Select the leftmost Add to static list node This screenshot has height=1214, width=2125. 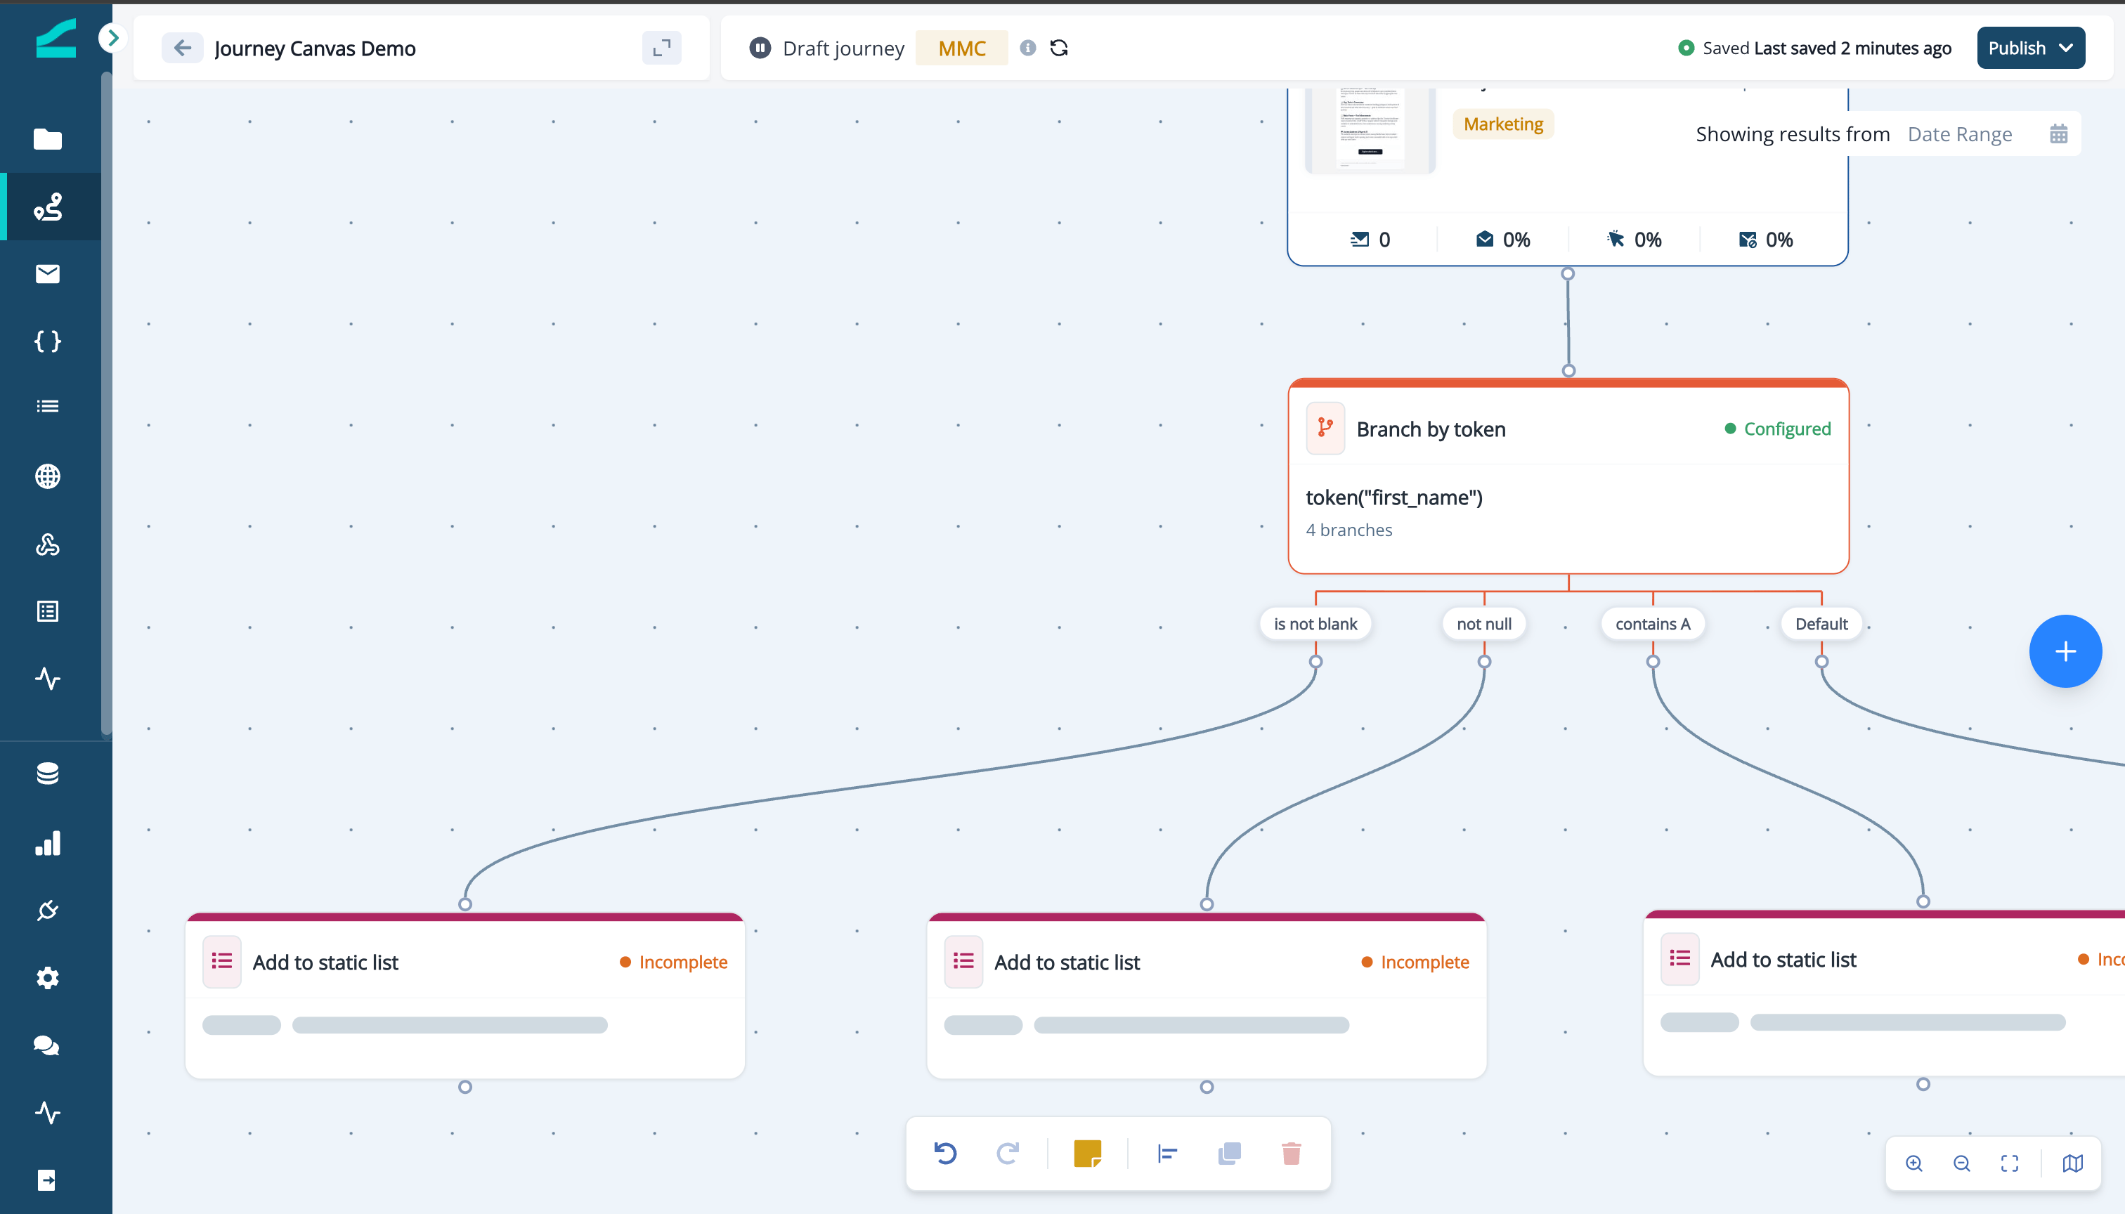pos(465,996)
